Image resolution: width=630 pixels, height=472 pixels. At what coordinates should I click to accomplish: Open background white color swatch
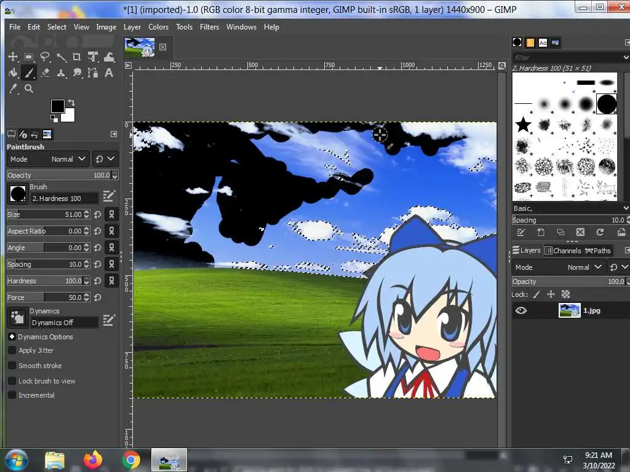point(70,116)
